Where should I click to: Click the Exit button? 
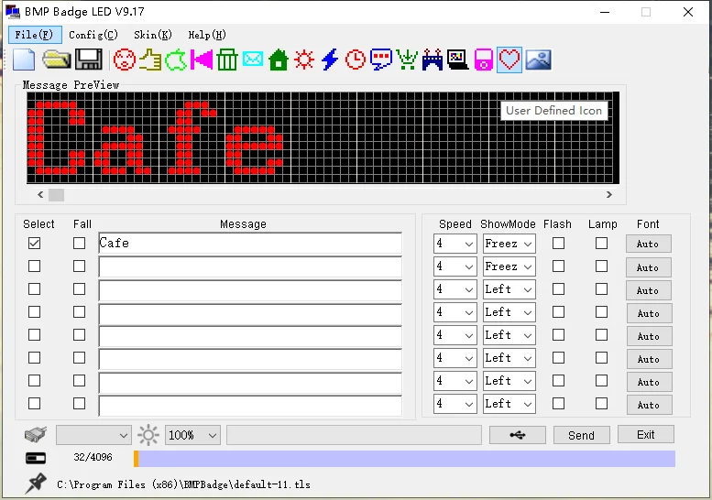coord(646,435)
